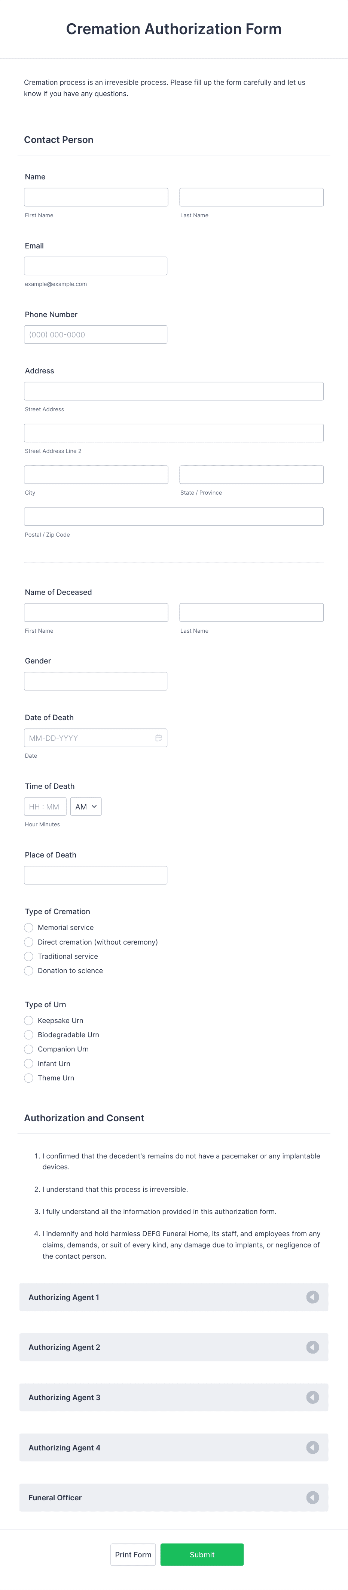Screen dimensions: 348x1590
Task: Select Biodegradable Urn option
Action: pyautogui.click(x=28, y=1035)
